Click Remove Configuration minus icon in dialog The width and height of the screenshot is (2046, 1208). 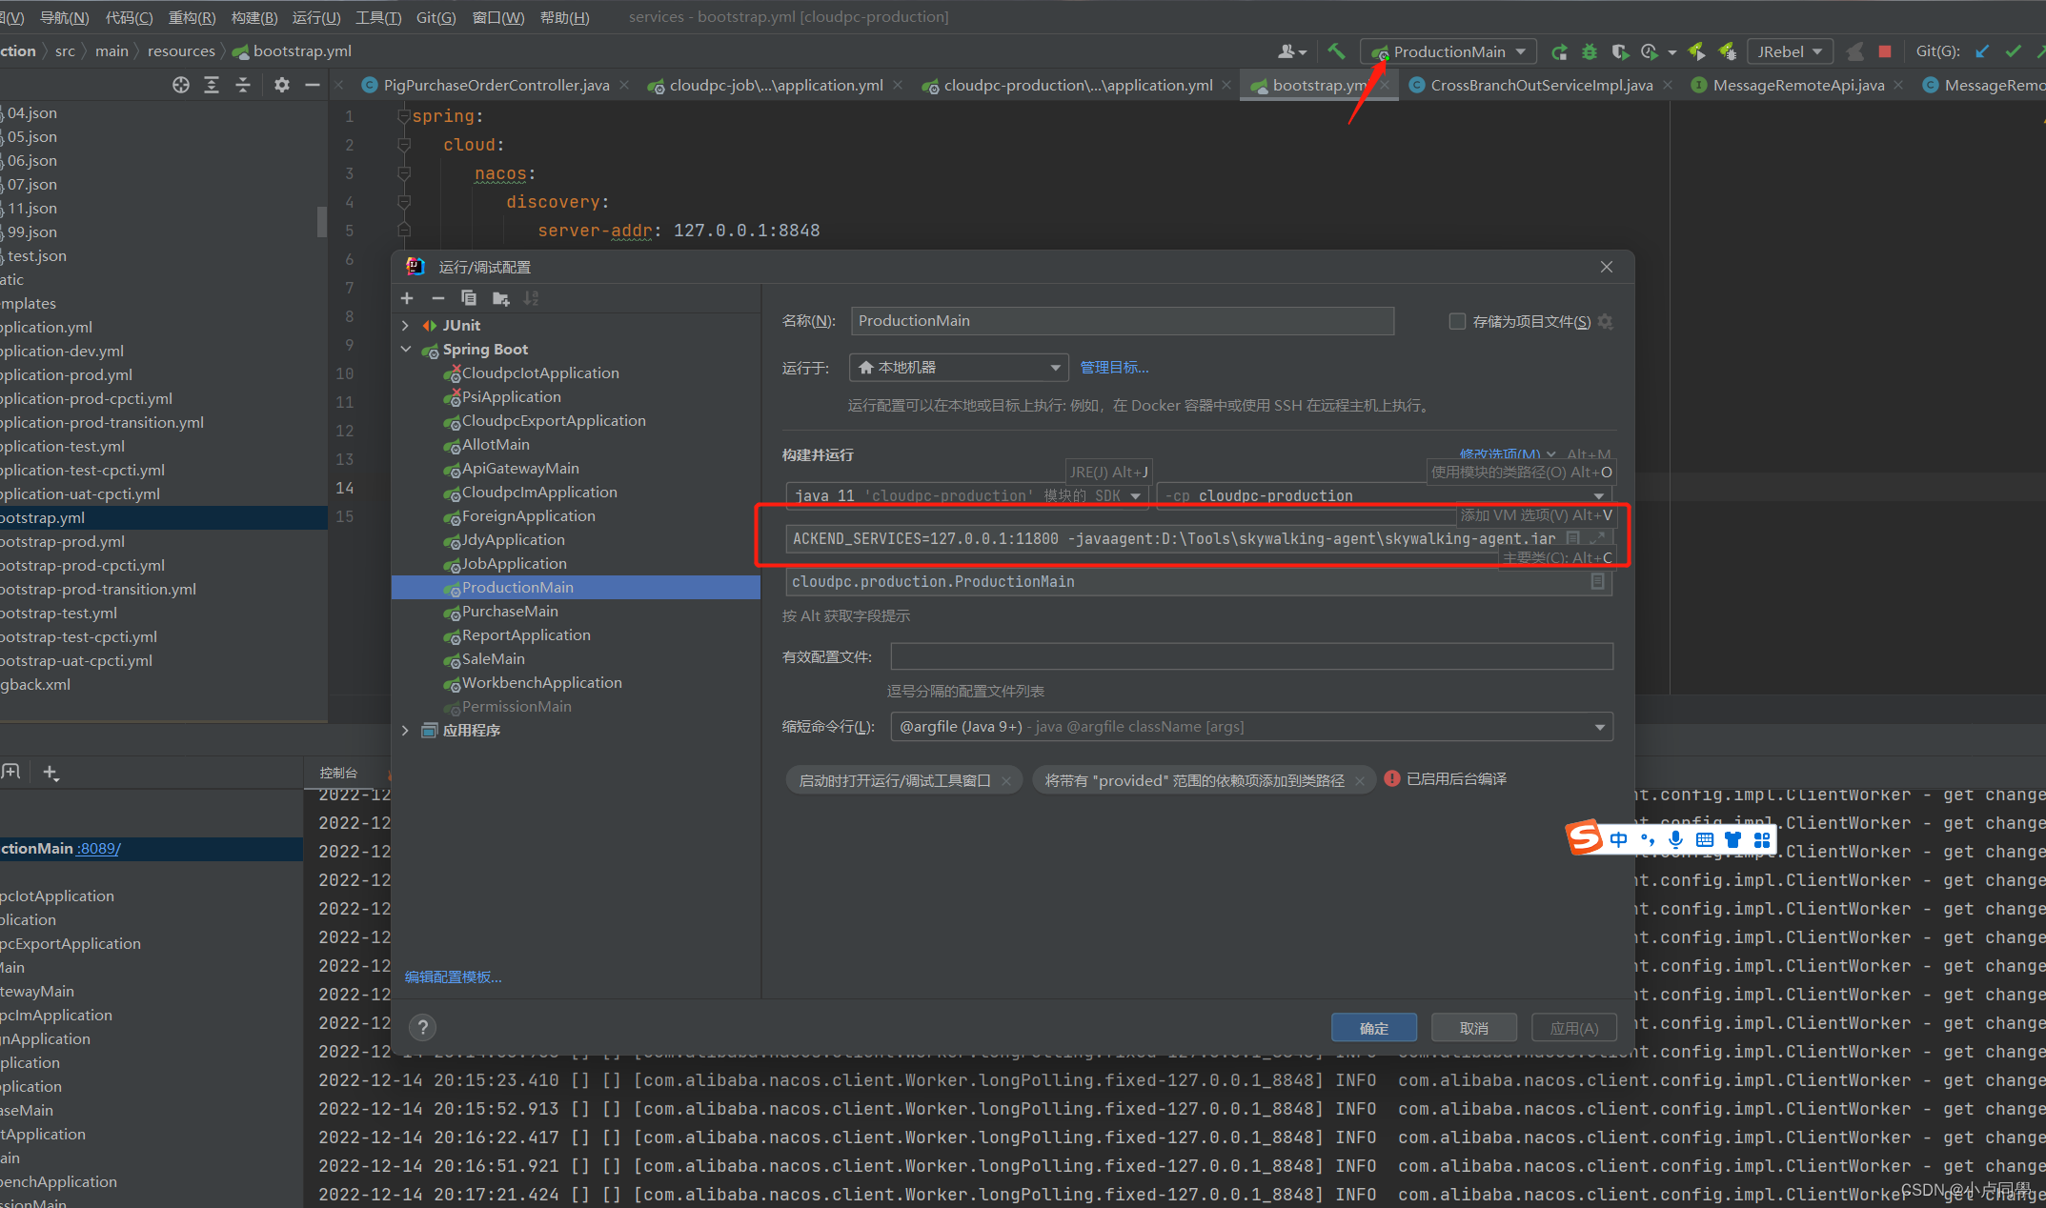click(437, 298)
